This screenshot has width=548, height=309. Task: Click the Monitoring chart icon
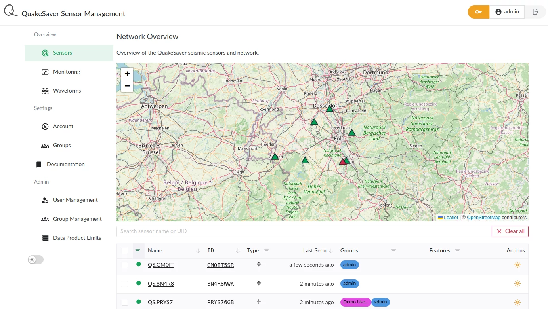[x=45, y=72]
